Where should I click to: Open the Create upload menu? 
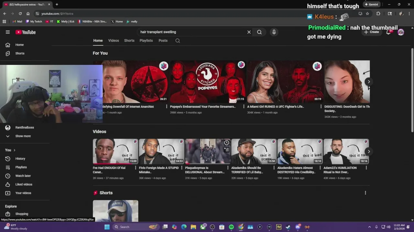coord(371,32)
